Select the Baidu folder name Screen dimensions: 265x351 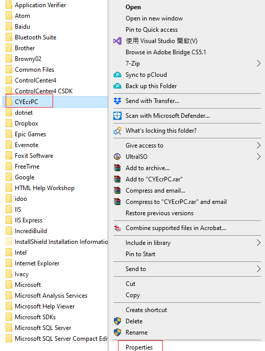[22, 27]
